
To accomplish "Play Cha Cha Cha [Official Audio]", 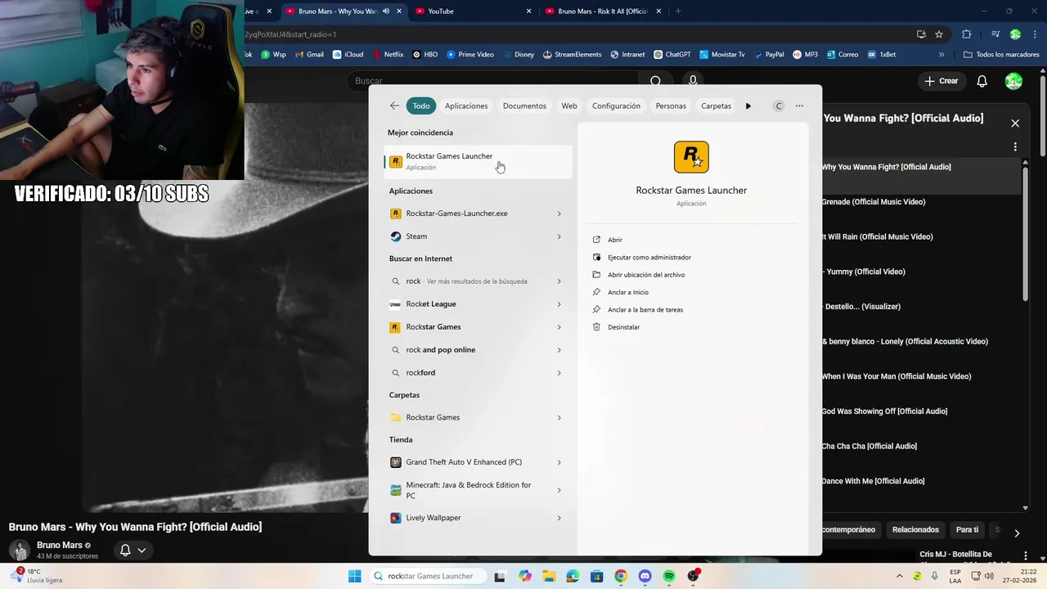I will (x=870, y=447).
